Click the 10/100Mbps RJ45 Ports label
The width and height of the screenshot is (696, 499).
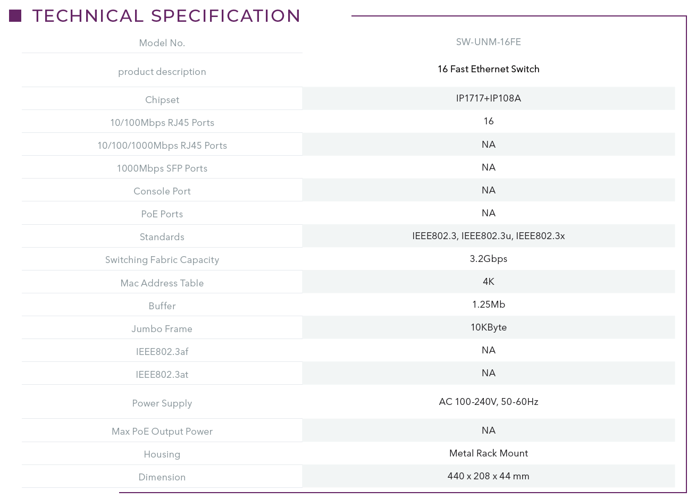click(162, 123)
